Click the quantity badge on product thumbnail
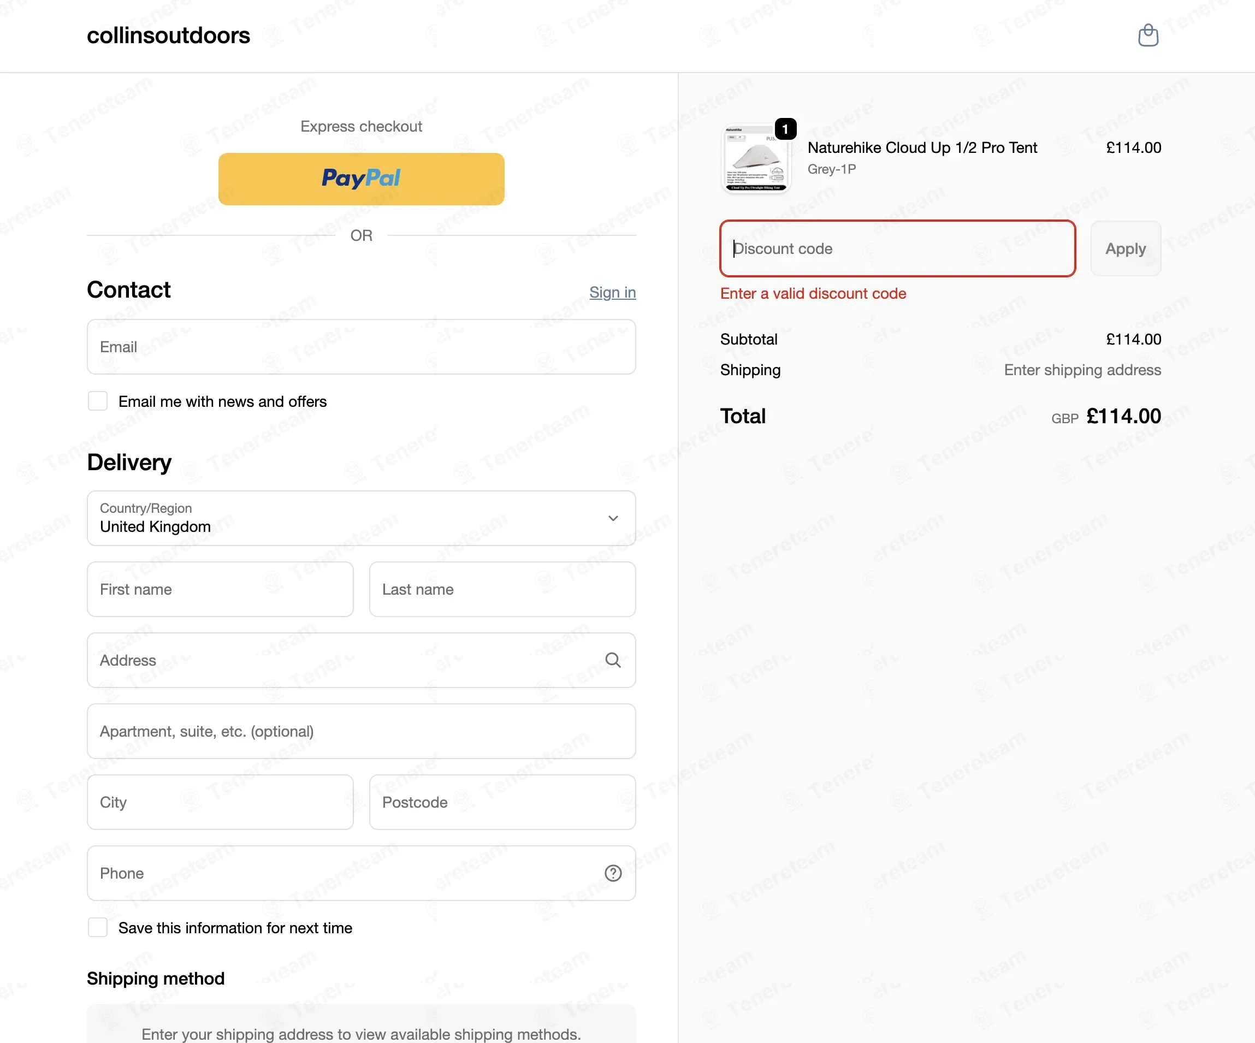Screen dimensions: 1255x1043 [x=785, y=129]
